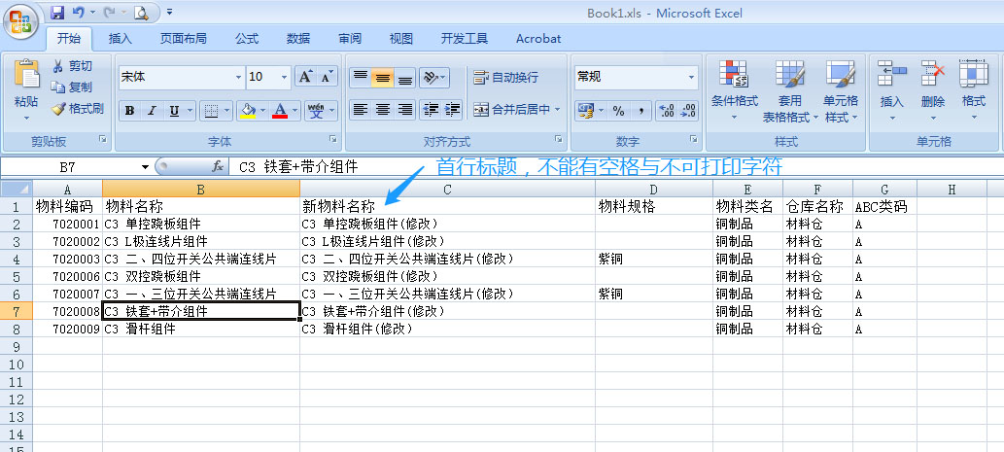This screenshot has height=452, width=1004.
Task: Open the Name Box dropdown arrow
Action: (x=146, y=167)
